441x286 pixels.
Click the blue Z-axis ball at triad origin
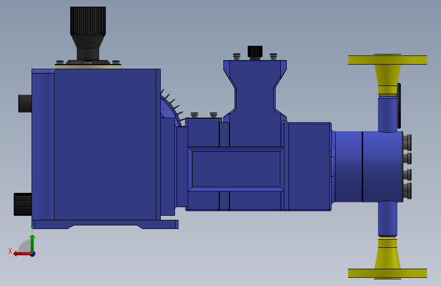point(33,254)
